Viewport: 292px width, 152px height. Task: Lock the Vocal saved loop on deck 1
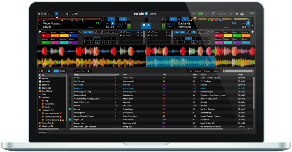138,35
